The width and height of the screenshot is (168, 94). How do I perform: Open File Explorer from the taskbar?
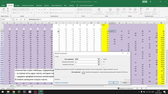click(8, 92)
